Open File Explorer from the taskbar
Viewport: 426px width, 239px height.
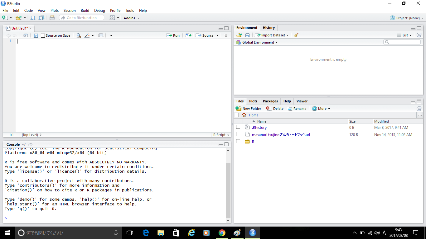tap(161, 233)
